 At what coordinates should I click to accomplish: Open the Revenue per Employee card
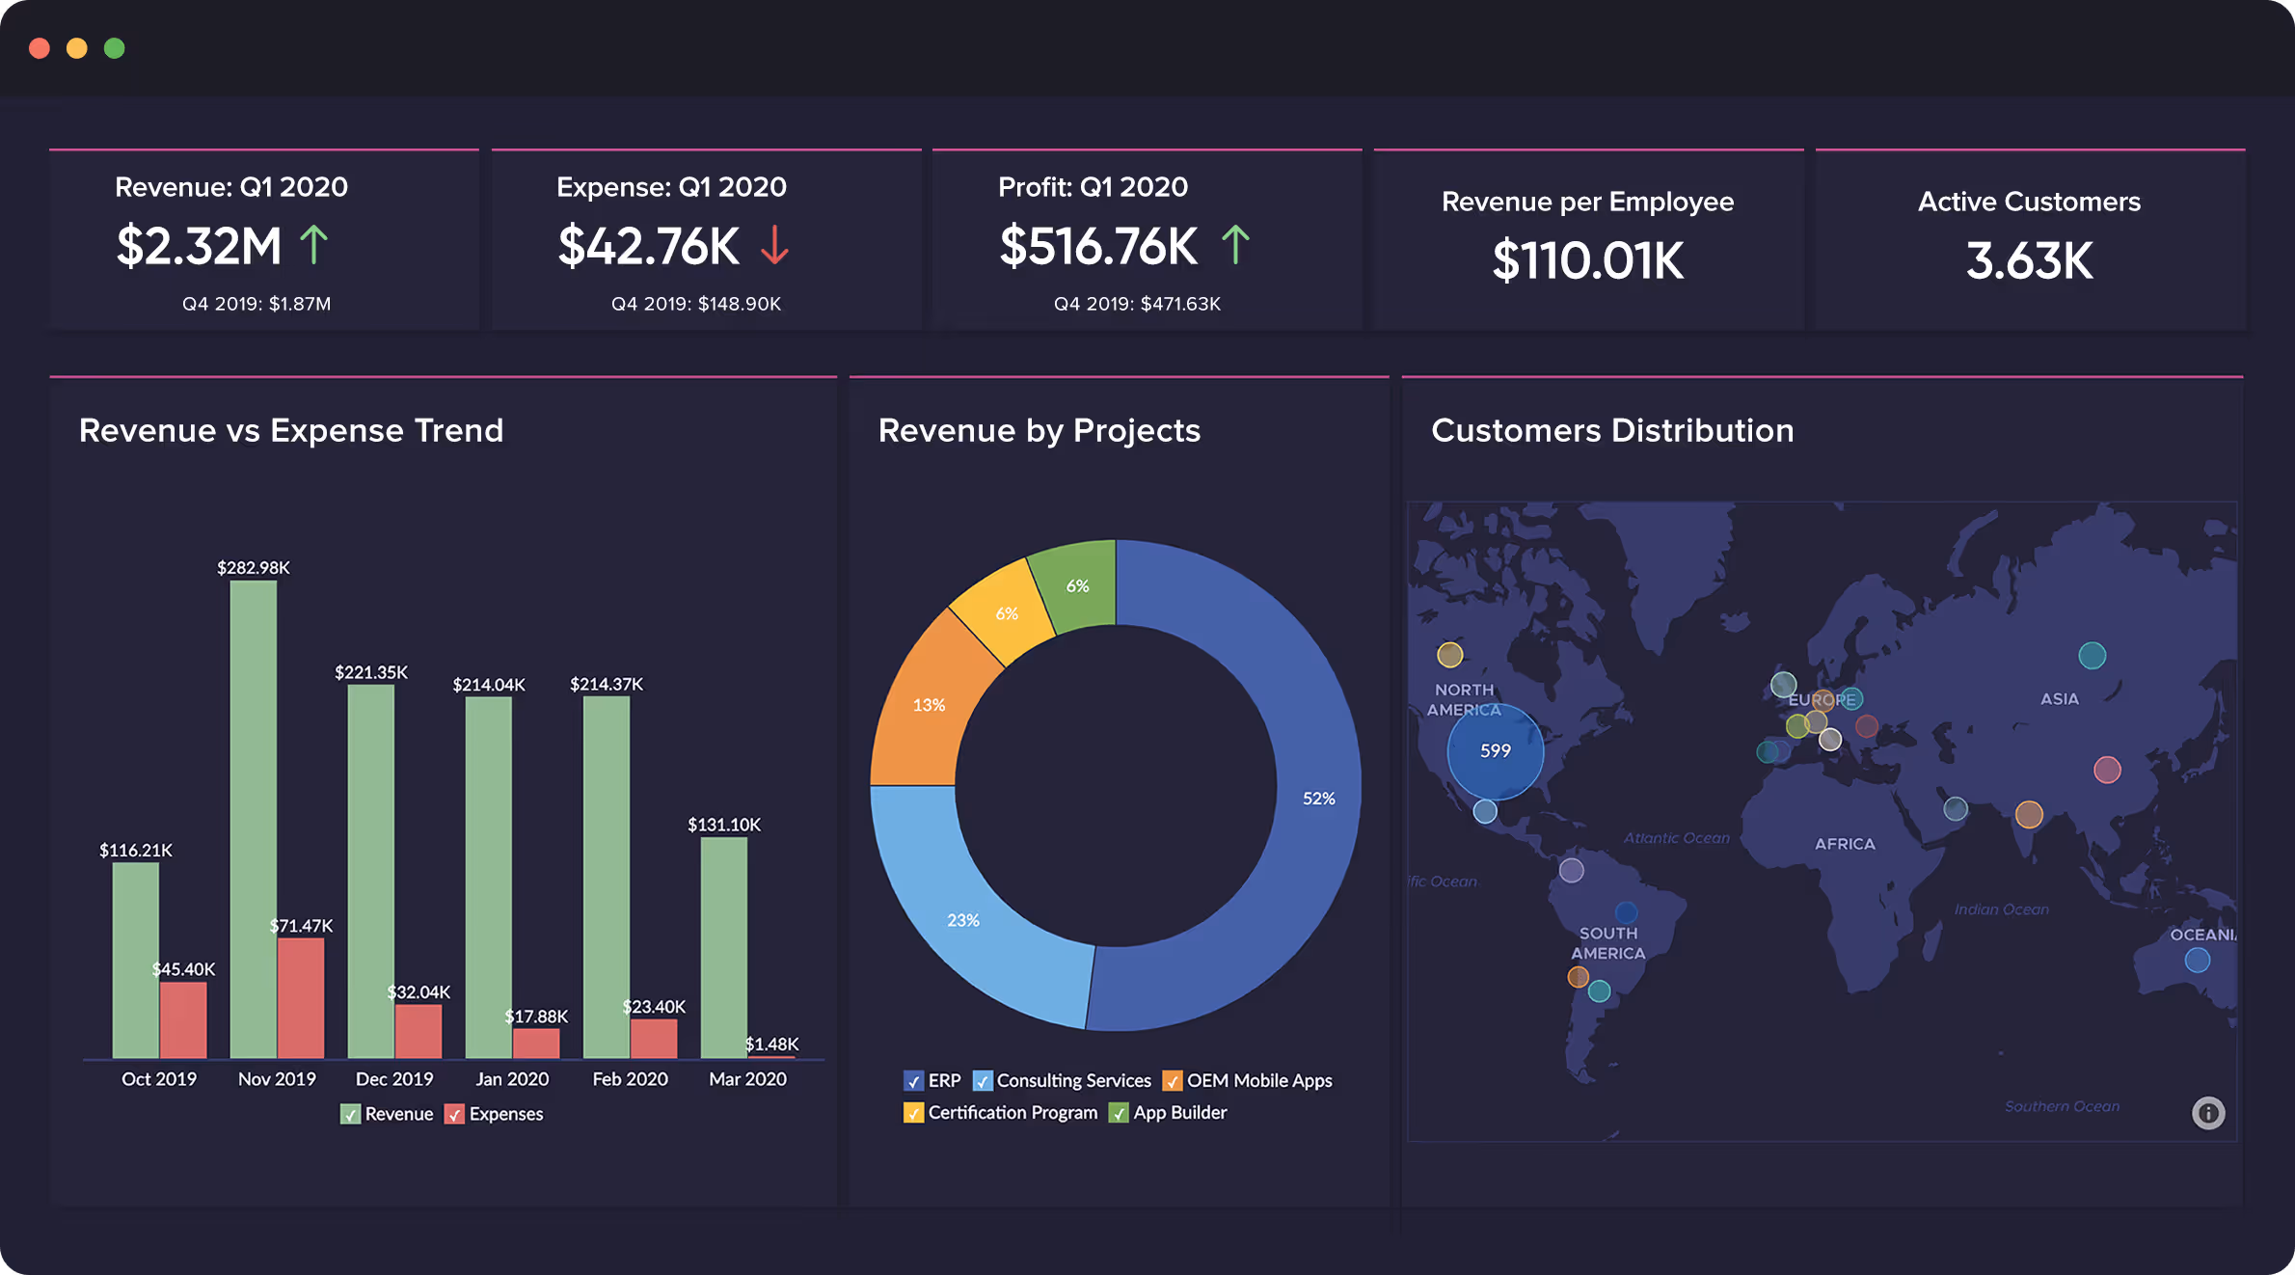click(x=1587, y=241)
